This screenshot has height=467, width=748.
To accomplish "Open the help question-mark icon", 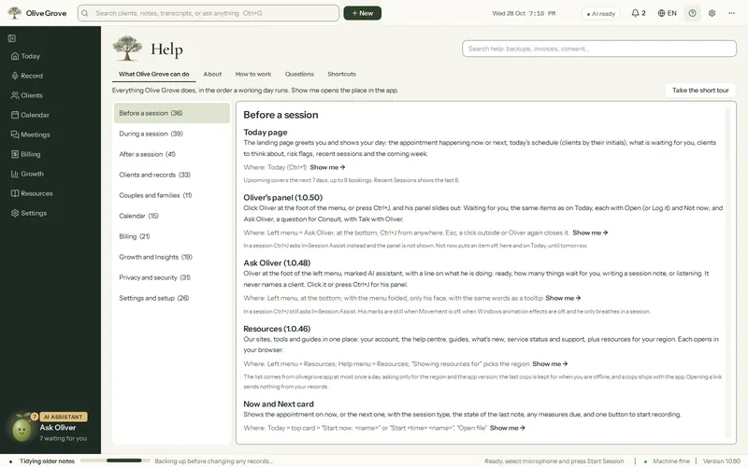I will pos(692,13).
